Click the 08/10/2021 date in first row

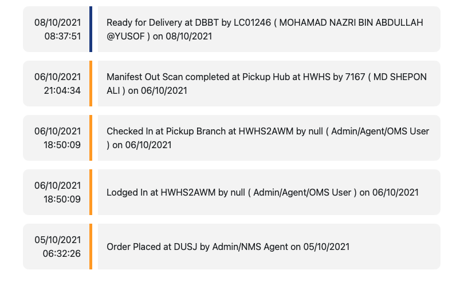coord(58,23)
